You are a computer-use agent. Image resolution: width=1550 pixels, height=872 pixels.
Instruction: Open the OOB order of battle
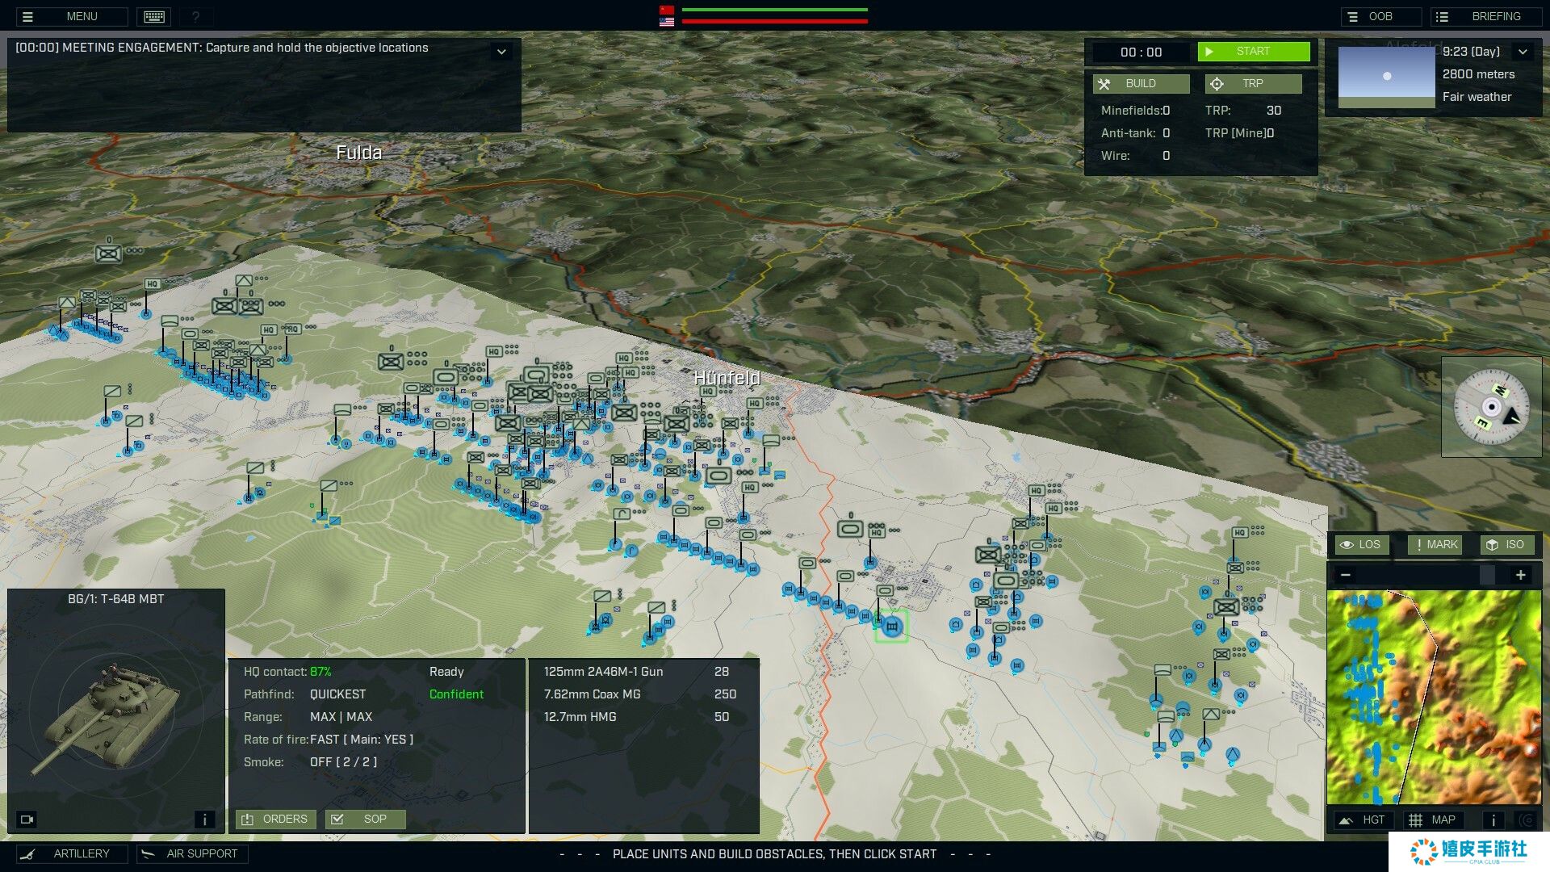click(x=1380, y=16)
